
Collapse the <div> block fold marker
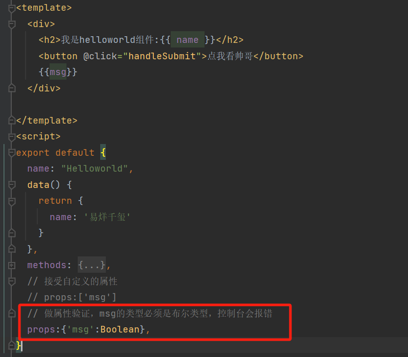coord(12,24)
